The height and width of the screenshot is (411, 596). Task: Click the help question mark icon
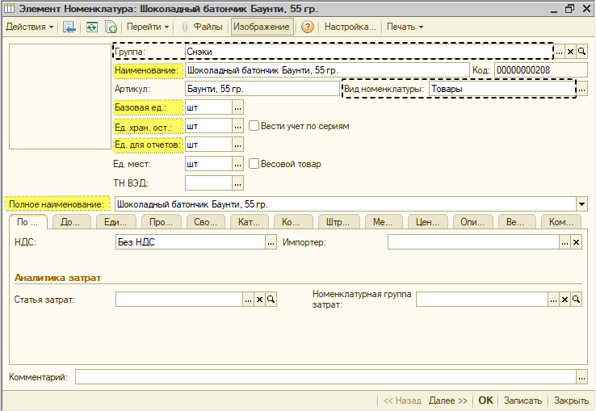308,27
